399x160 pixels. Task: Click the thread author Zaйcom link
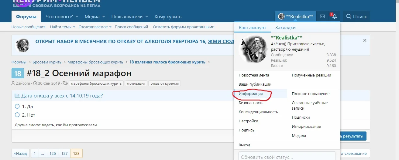click(23, 83)
